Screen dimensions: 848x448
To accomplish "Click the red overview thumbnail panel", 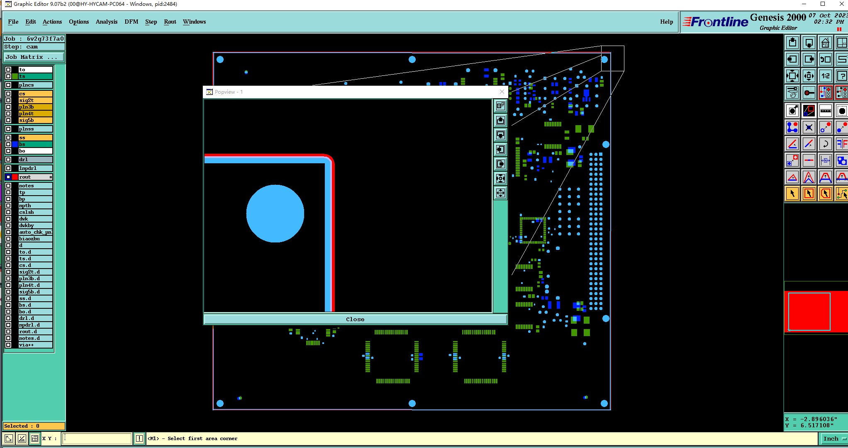I will [x=816, y=312].
